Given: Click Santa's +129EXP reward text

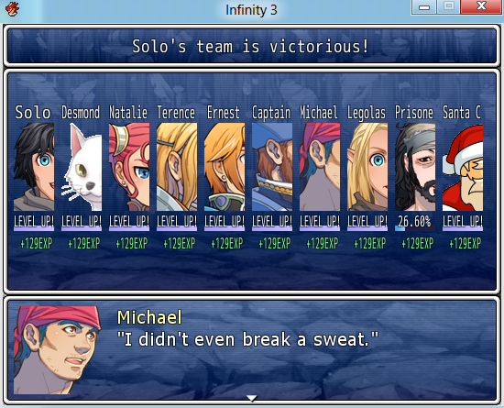Looking at the screenshot, I should [x=466, y=243].
